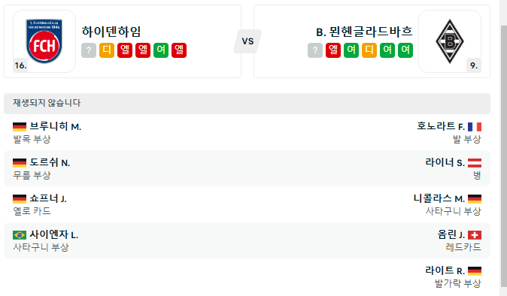Click Brazilian flag next to 사이엔자 L.

coord(20,234)
